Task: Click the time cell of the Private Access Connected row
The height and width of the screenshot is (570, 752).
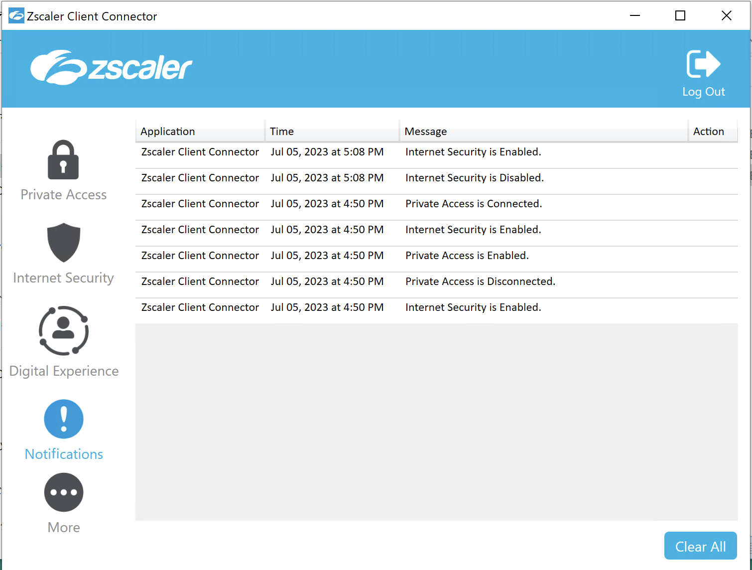Action: (x=327, y=204)
